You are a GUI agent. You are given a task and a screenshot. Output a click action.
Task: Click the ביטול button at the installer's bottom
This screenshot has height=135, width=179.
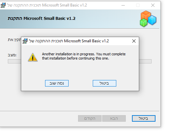point(144,118)
